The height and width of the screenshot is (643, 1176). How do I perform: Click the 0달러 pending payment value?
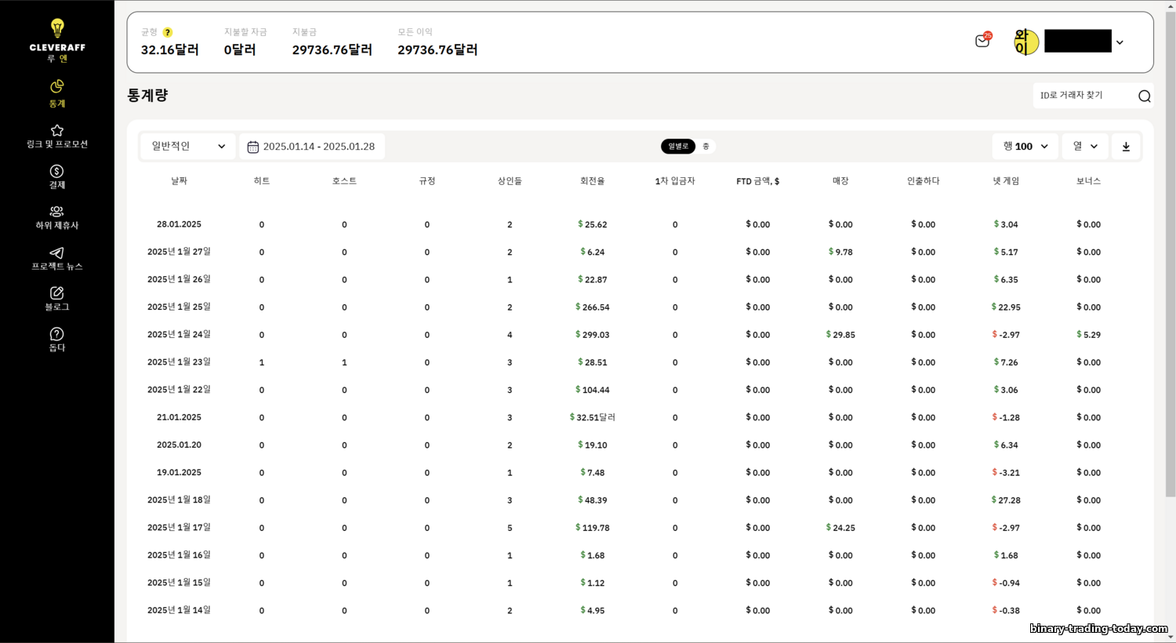click(x=240, y=49)
